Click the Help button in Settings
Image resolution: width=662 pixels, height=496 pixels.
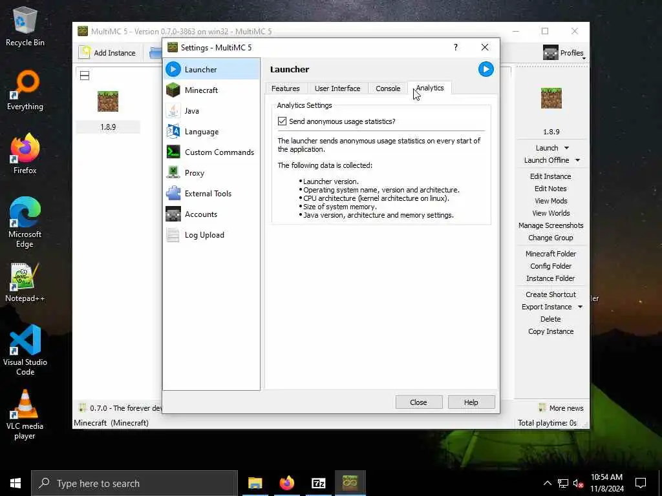coord(471,402)
